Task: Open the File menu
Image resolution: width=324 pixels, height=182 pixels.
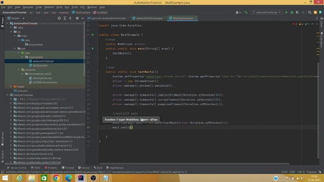Action: pyautogui.click(x=4, y=7)
